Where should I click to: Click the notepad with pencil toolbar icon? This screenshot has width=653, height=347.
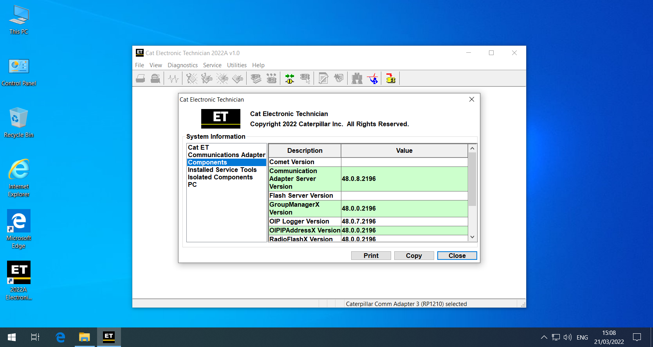point(323,79)
